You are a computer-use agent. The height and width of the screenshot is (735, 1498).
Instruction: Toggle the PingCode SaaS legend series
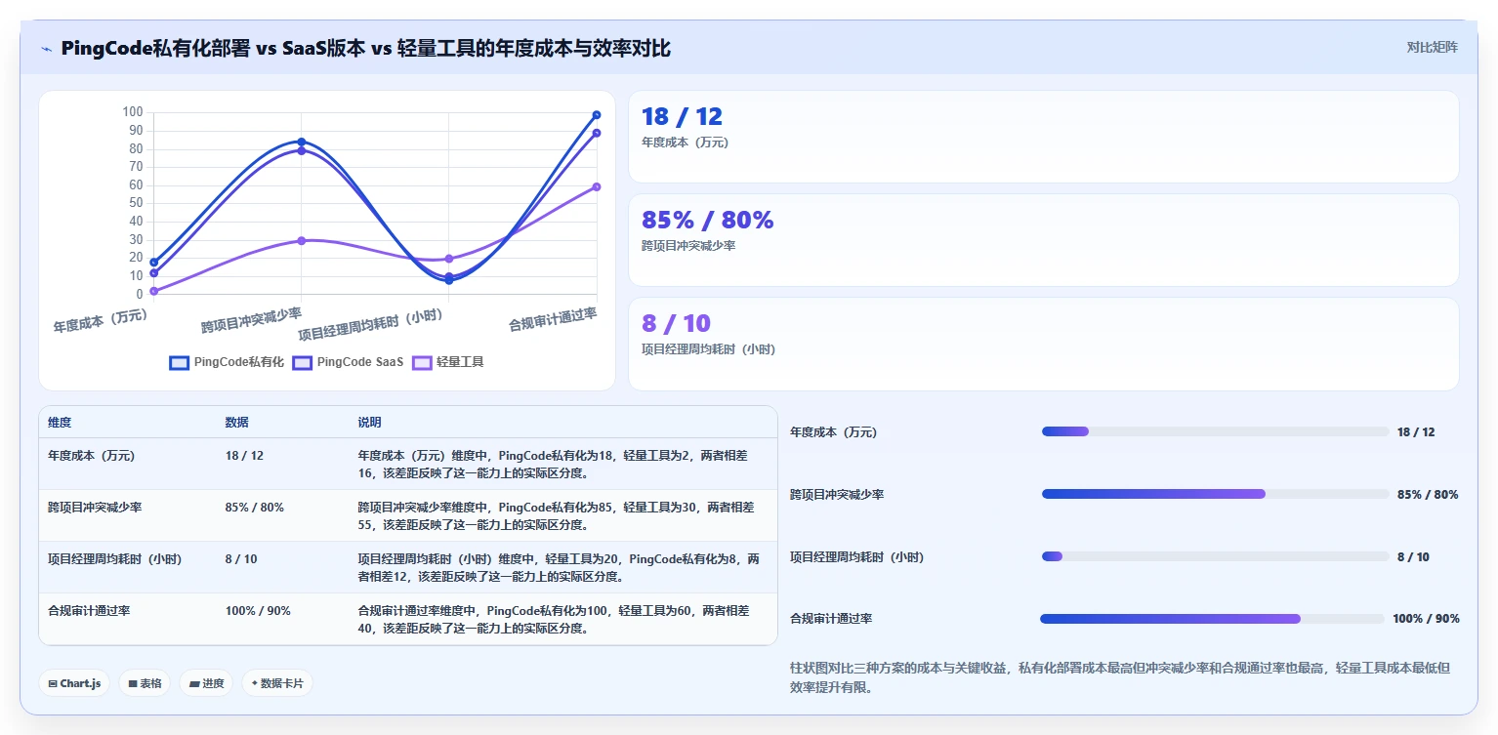[349, 362]
